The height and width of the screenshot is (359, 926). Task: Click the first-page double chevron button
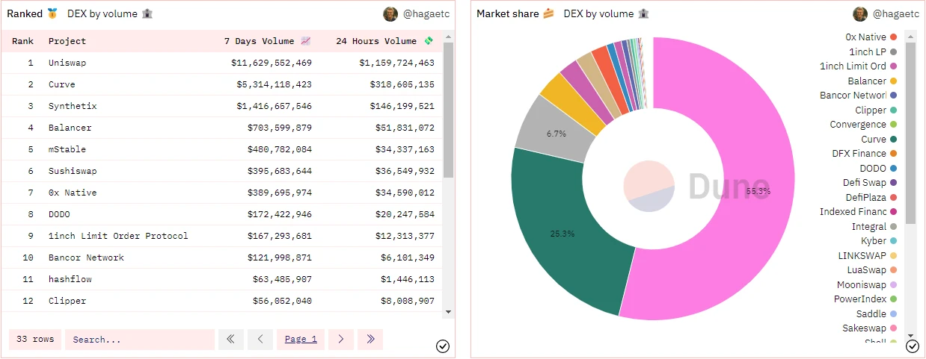click(230, 339)
